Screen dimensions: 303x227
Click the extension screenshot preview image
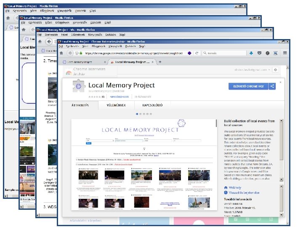pyautogui.click(x=144, y=165)
